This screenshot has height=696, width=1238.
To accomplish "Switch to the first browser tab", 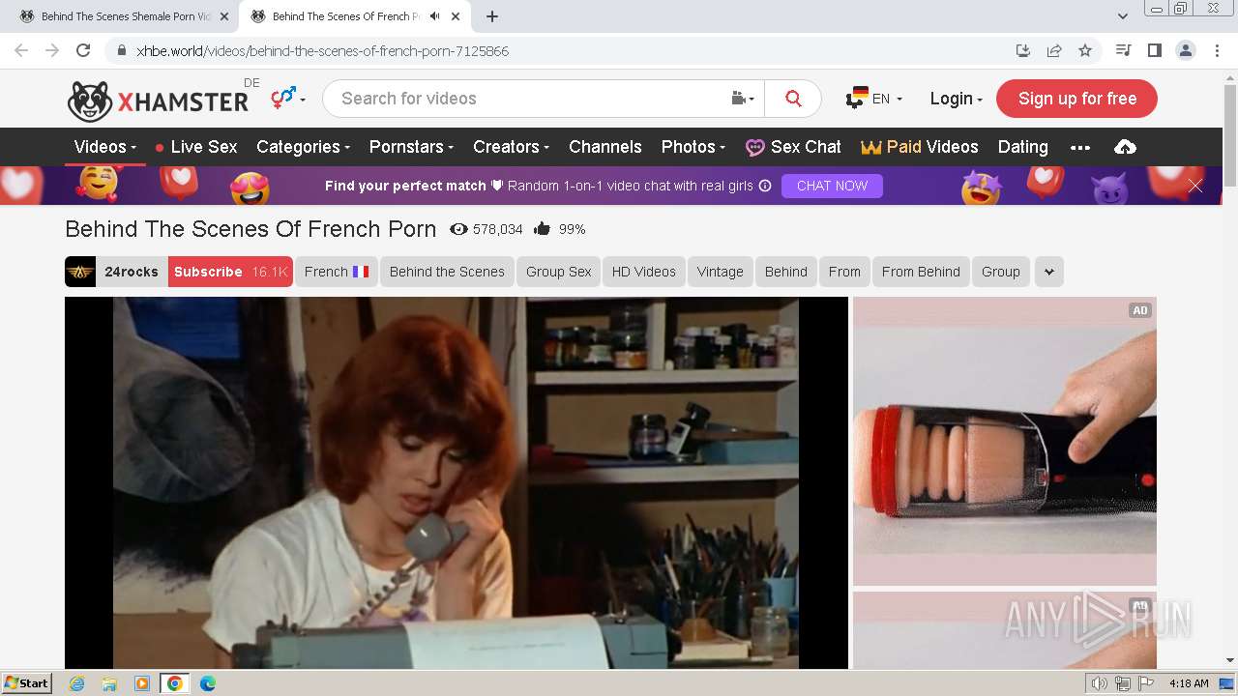I will [x=122, y=16].
